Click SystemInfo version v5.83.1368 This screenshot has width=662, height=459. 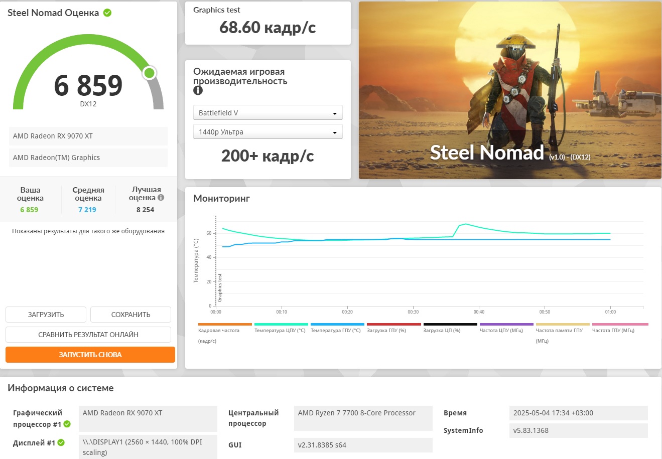point(579,430)
